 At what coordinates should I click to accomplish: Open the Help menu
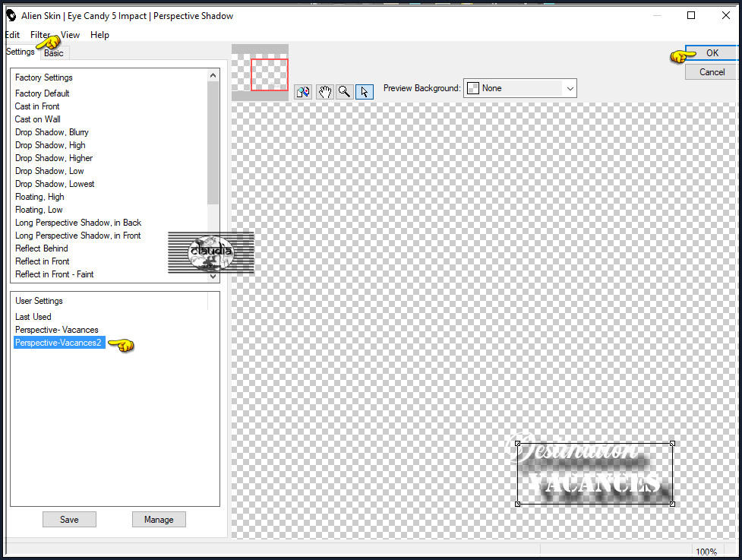pyautogui.click(x=99, y=34)
